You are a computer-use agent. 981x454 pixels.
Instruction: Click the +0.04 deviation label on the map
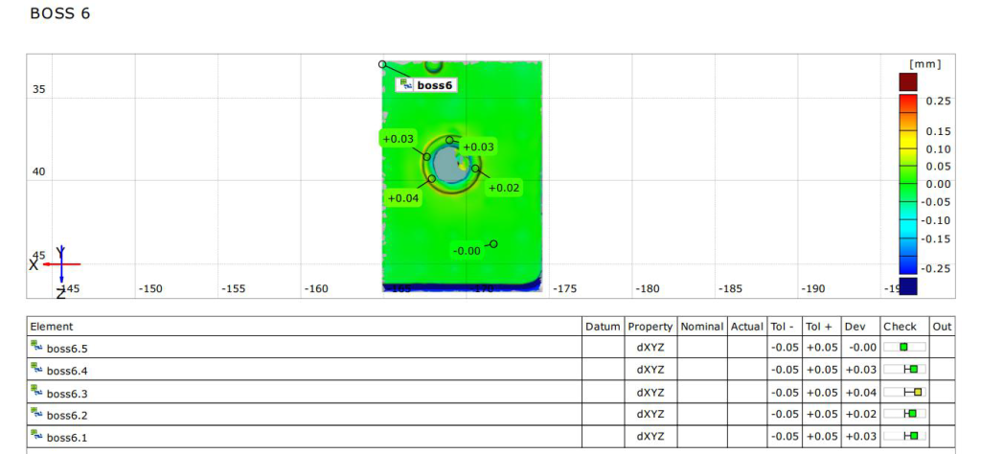(403, 198)
